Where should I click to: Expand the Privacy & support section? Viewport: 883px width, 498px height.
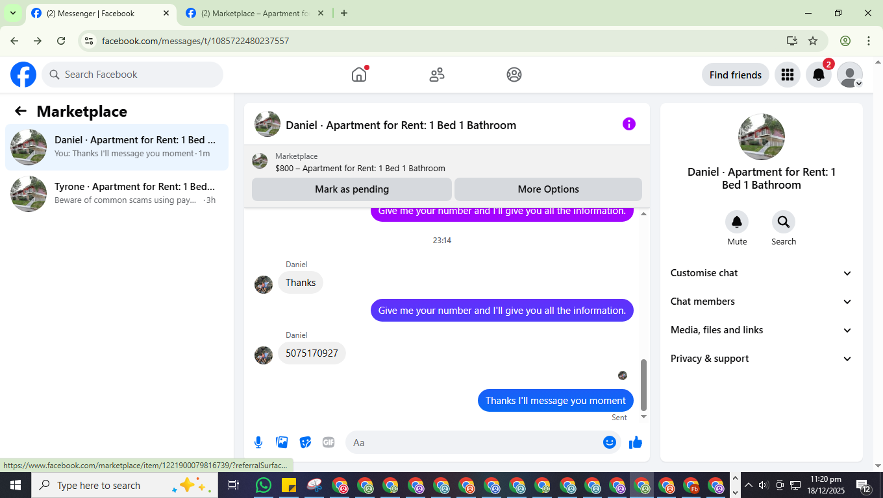point(761,359)
